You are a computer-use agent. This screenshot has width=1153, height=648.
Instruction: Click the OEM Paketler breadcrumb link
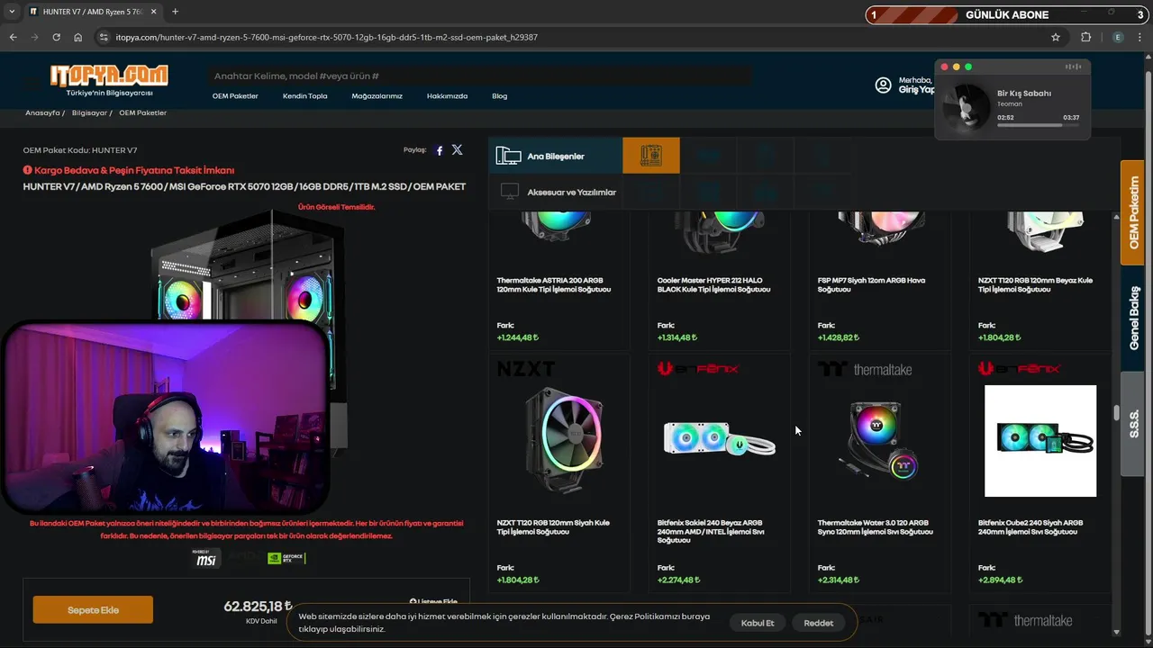point(142,112)
